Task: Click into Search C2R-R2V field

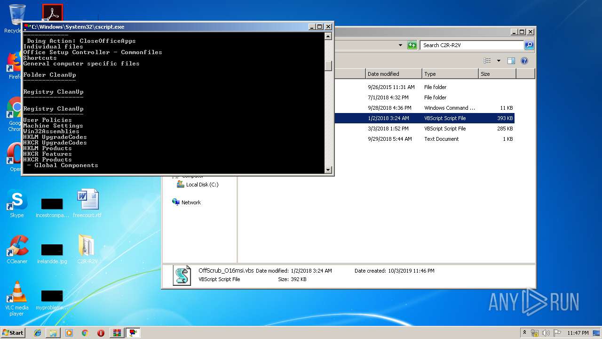Action: tap(472, 45)
